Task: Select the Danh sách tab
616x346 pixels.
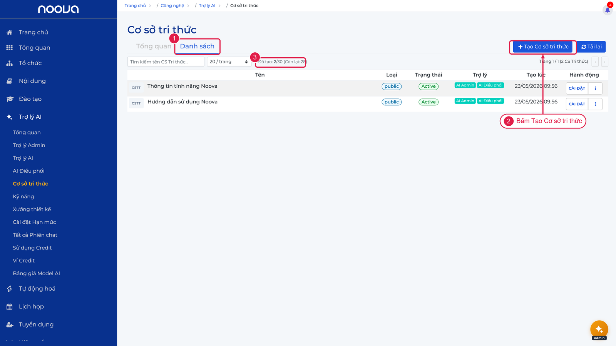Action: coord(197,46)
